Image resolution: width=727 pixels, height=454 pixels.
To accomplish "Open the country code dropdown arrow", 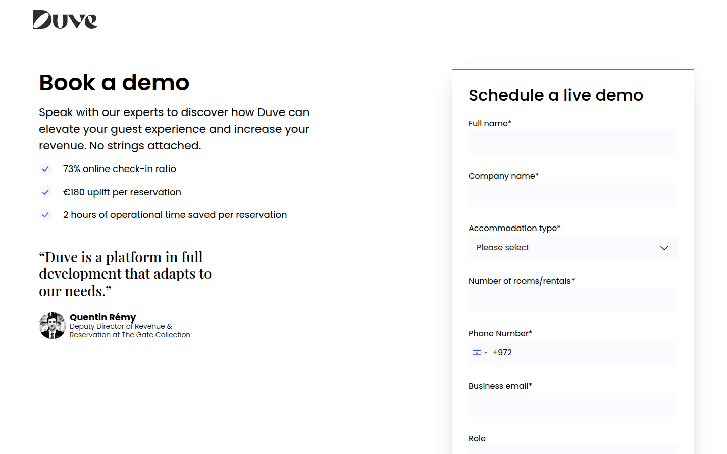I will pos(486,353).
